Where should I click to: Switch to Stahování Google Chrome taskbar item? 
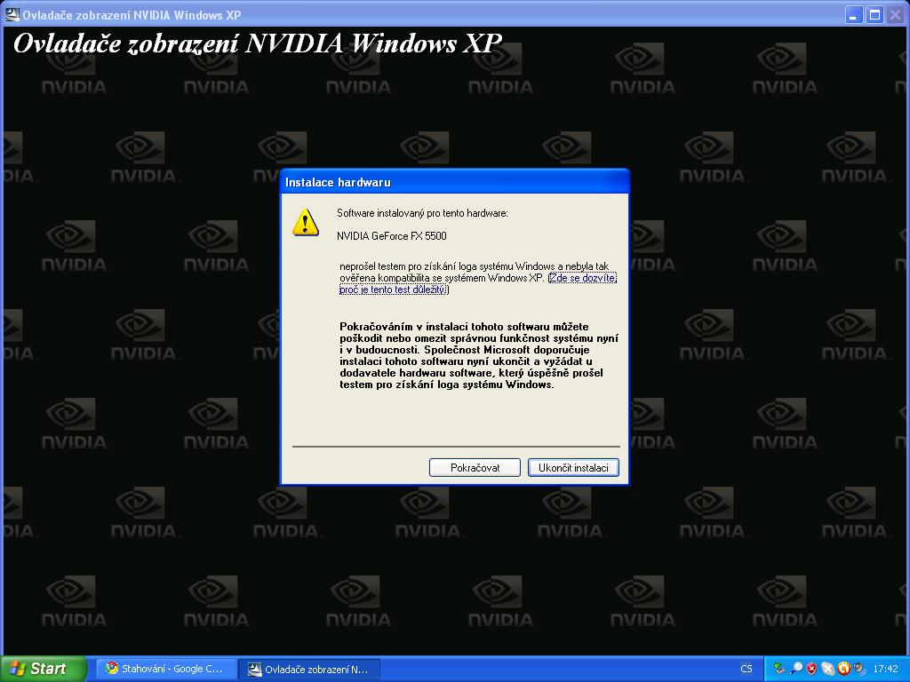coord(165,669)
